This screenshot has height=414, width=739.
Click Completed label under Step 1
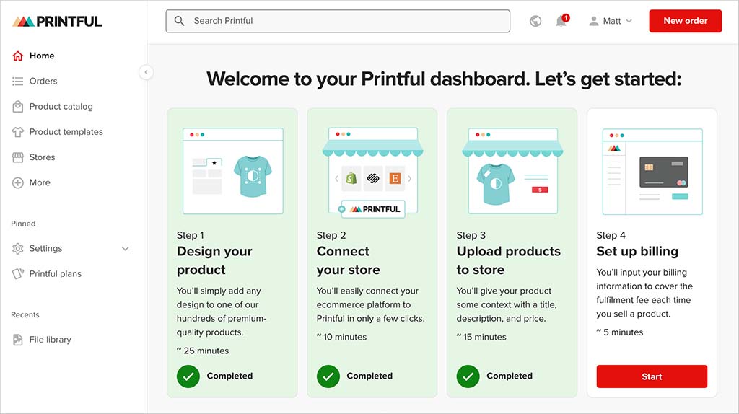point(229,376)
